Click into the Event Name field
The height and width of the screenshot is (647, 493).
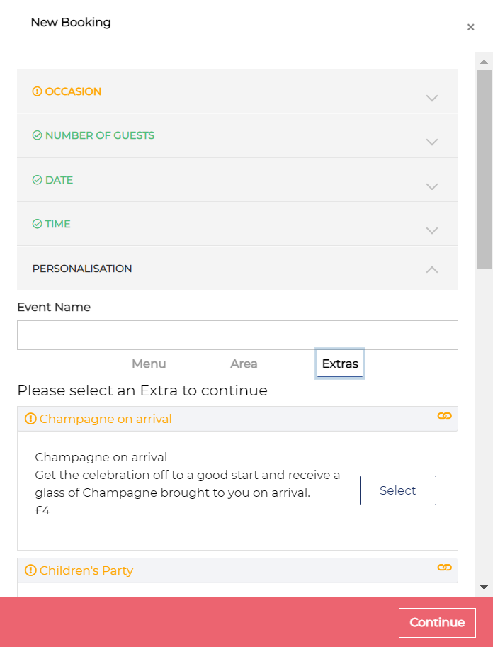pos(237,335)
